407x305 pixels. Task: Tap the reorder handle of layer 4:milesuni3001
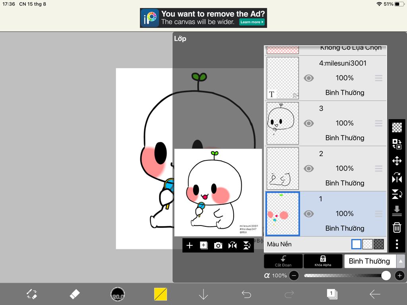tap(379, 78)
